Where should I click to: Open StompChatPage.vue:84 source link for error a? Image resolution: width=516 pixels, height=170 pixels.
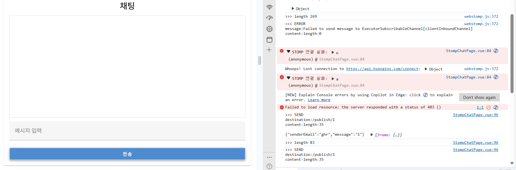click(469, 77)
